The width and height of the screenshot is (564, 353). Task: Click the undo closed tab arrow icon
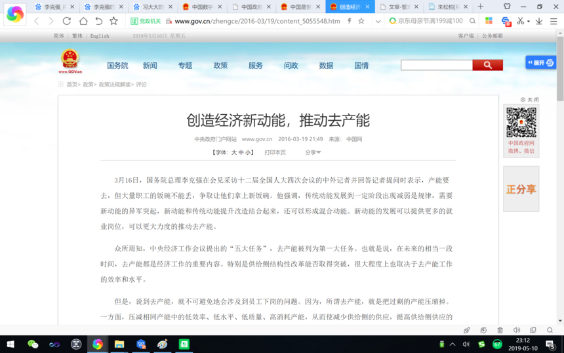coord(98,21)
